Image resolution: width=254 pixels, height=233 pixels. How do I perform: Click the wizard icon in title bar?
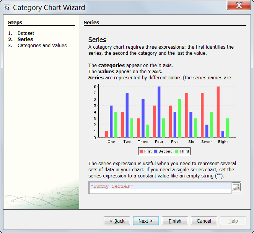pyautogui.click(x=7, y=7)
